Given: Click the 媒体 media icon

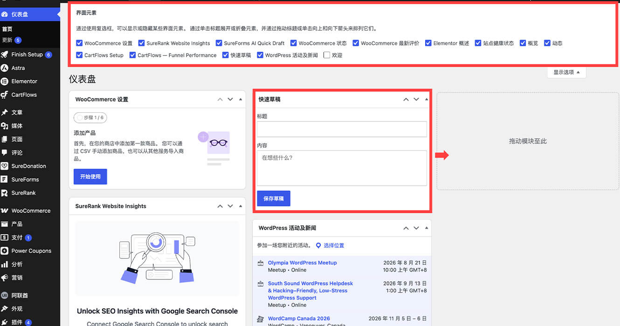Looking at the screenshot, I should point(5,126).
